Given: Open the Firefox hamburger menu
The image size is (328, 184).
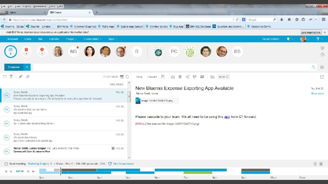Looking at the screenshot, I should (324, 19).
